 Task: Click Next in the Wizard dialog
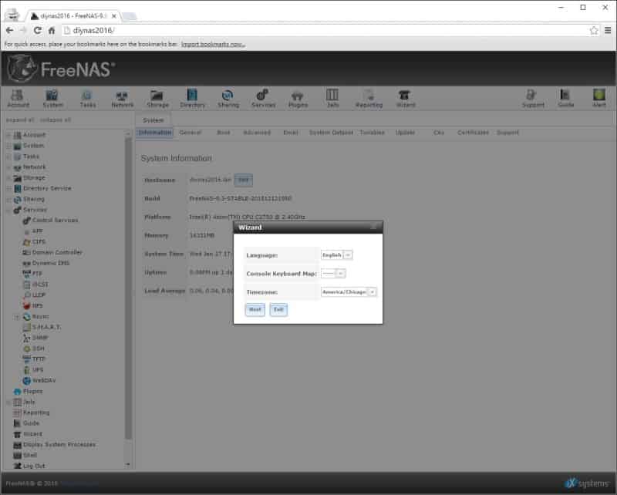click(x=255, y=310)
